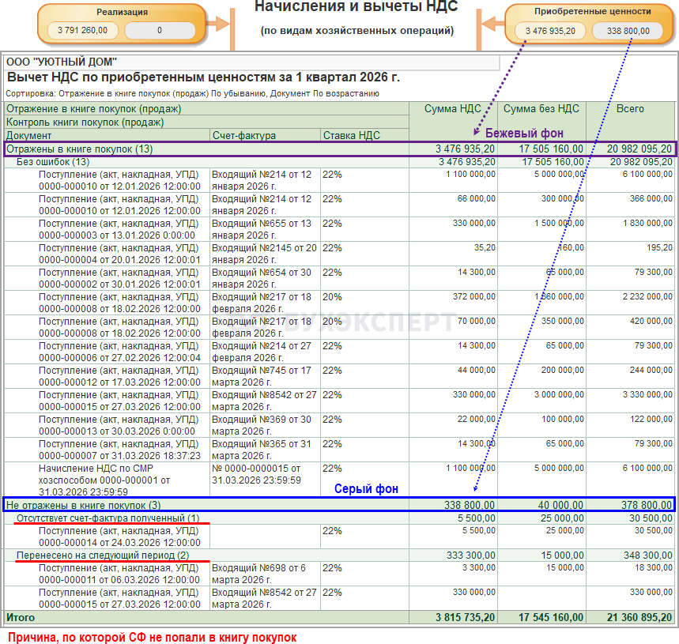Click the Итого VAT total 3 815 735,20
The image size is (679, 644).
pos(465,617)
